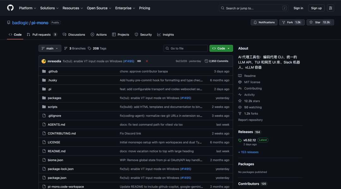Viewport: 341px width, 189px height.
Task: Fork the pi-mono repository
Action: click(x=292, y=22)
